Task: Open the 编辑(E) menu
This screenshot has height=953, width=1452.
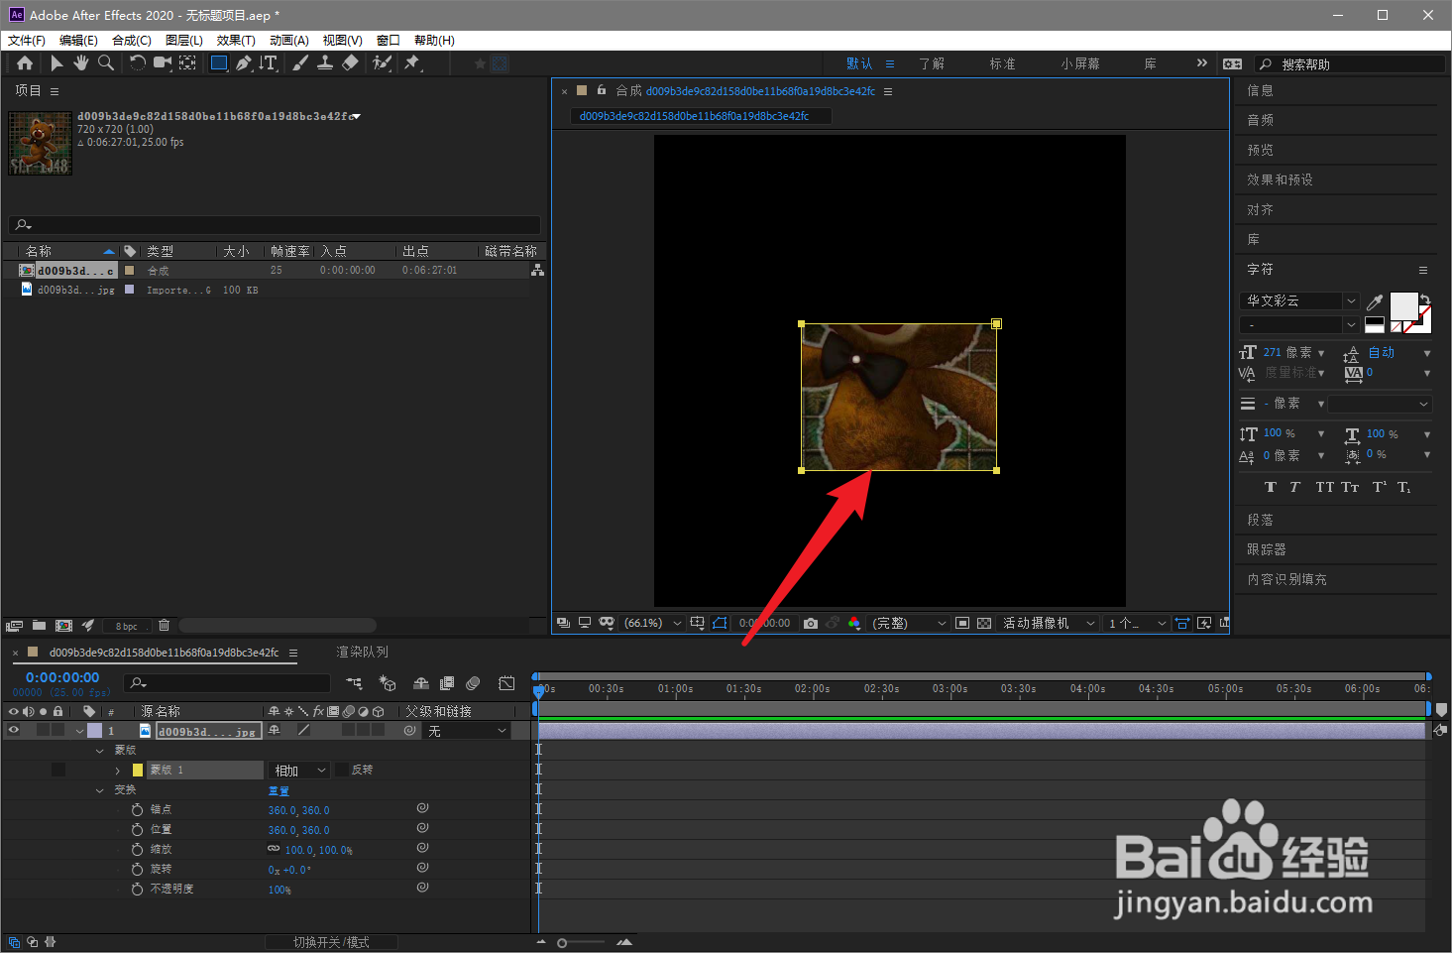Action: tap(78, 41)
